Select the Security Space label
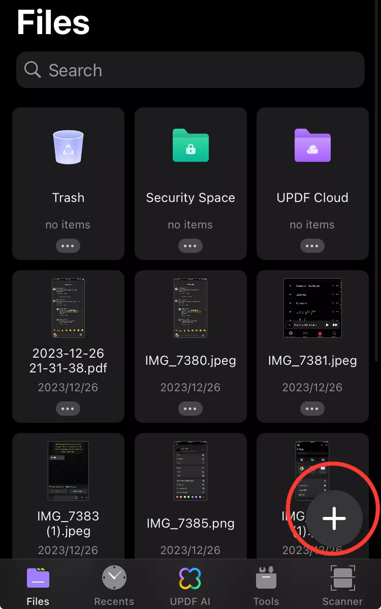Viewport: 381px width, 609px height. [190, 198]
